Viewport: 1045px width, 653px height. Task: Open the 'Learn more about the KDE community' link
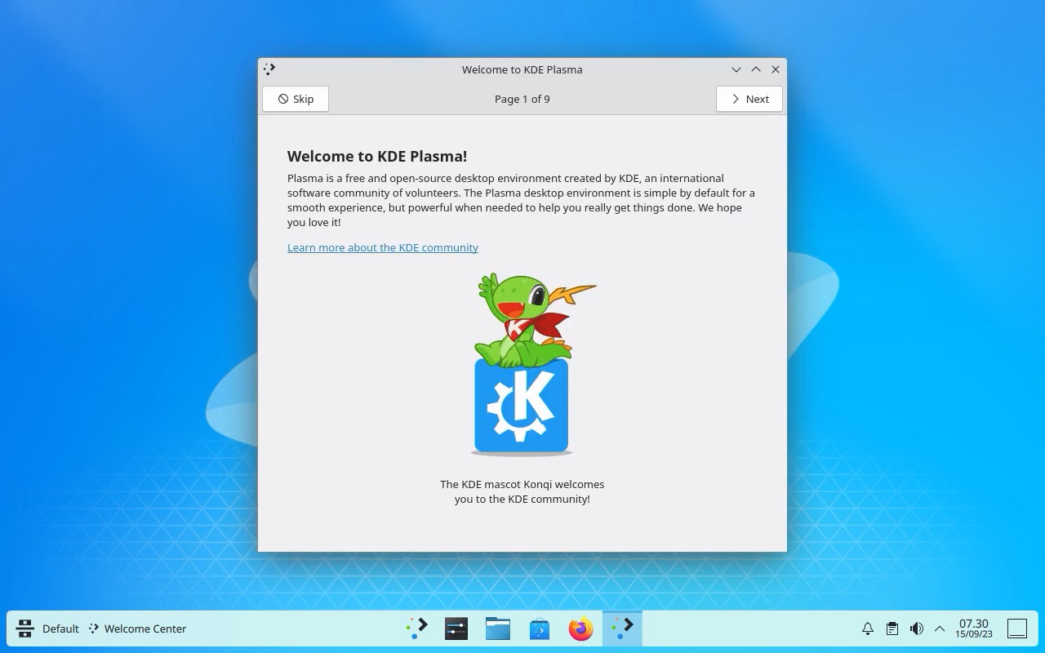point(383,247)
